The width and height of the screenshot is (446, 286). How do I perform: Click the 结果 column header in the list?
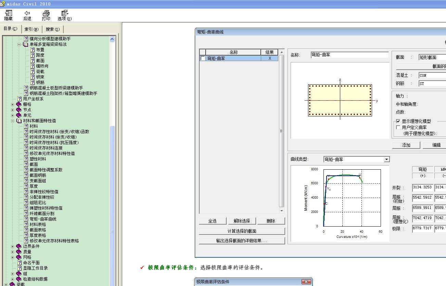click(270, 52)
